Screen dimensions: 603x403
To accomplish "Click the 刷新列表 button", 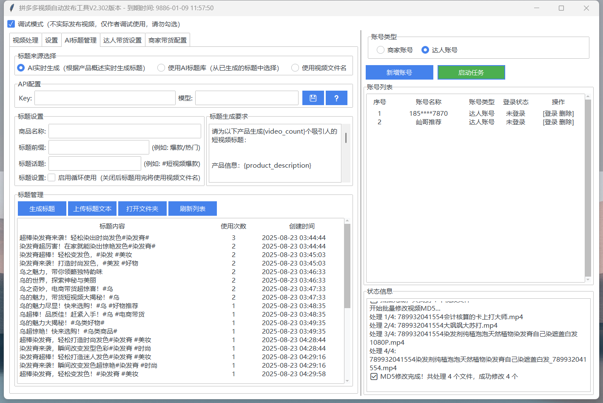I will pyautogui.click(x=193, y=209).
